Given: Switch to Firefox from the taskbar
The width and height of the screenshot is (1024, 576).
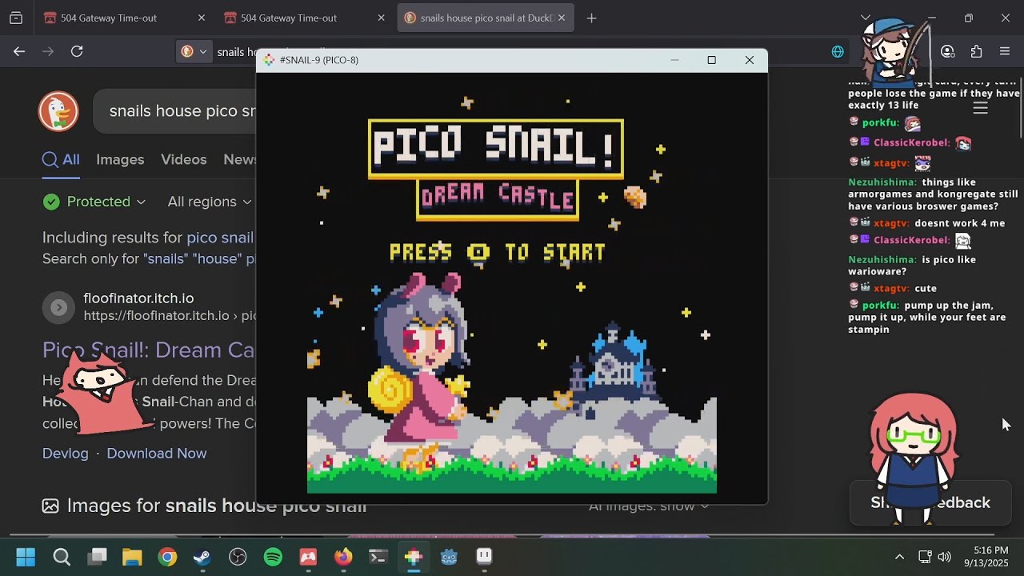Looking at the screenshot, I should point(343,557).
